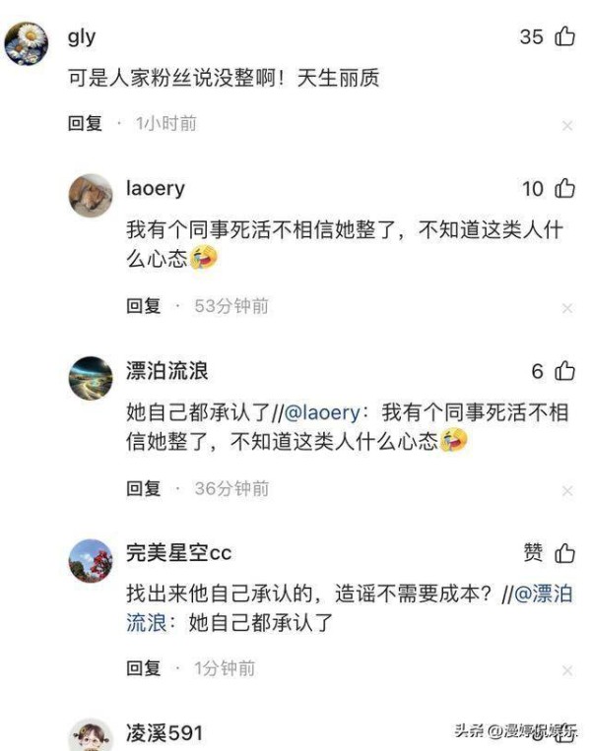Open 凌溪591's user profile name
Viewport: 591px width, 751px height.
point(164,733)
